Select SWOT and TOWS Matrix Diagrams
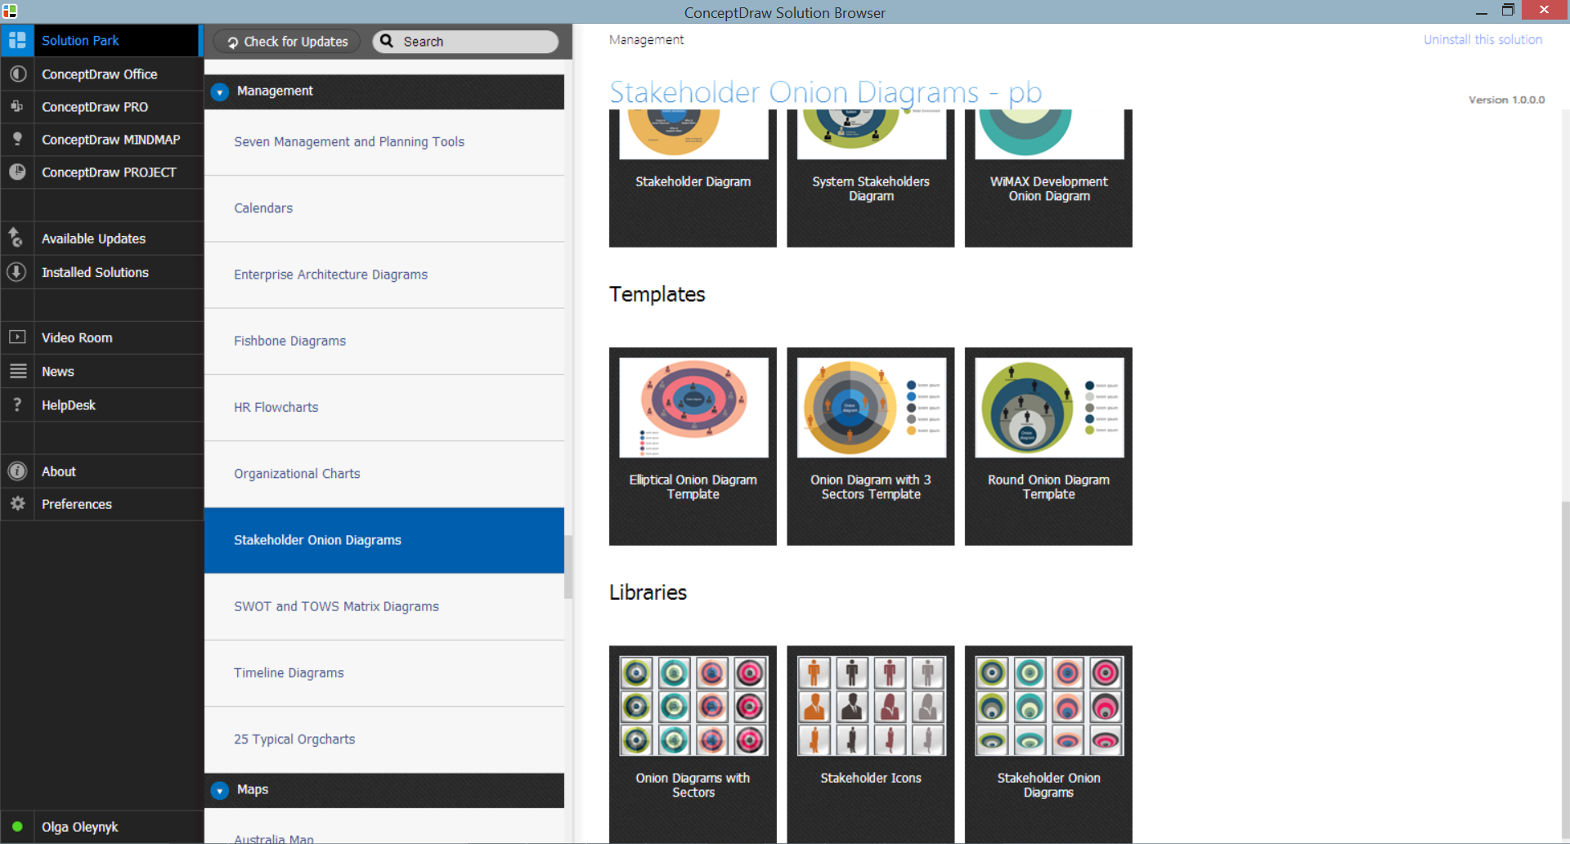 (x=384, y=606)
